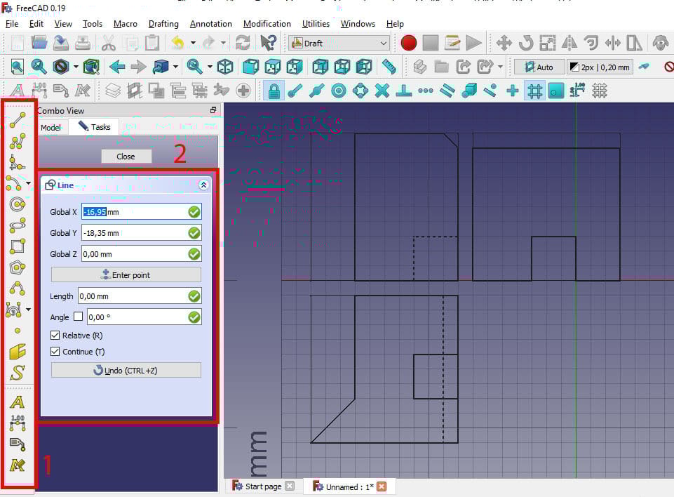Select the Wire (polyline) tool
674x497 pixels.
coord(18,141)
